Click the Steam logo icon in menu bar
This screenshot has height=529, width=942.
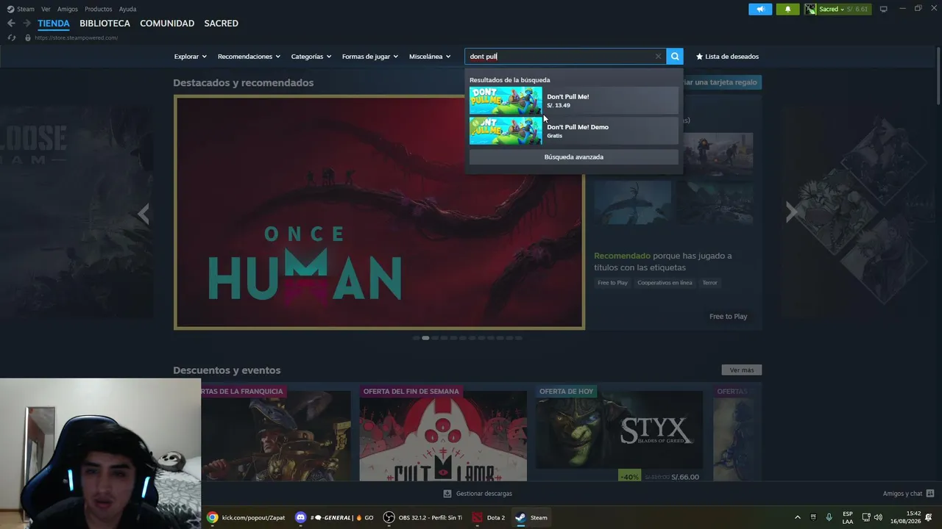(x=10, y=9)
